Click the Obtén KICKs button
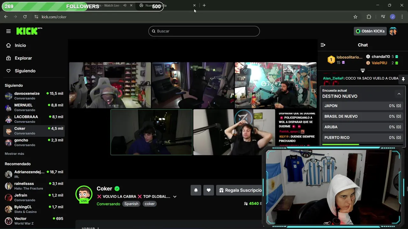 click(370, 31)
